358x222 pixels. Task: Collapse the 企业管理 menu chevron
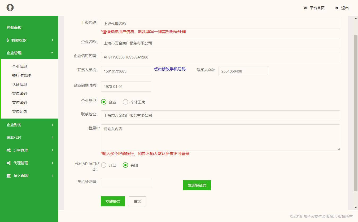[52, 53]
